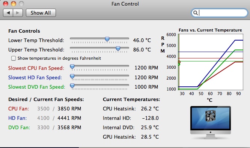Click the Fans vs. Current Temperature graph
Image resolution: width=250 pixels, height=148 pixels.
[211, 62]
